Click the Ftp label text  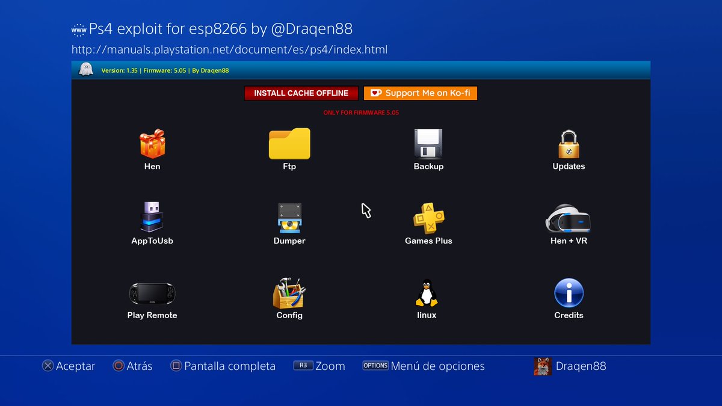[x=289, y=166]
